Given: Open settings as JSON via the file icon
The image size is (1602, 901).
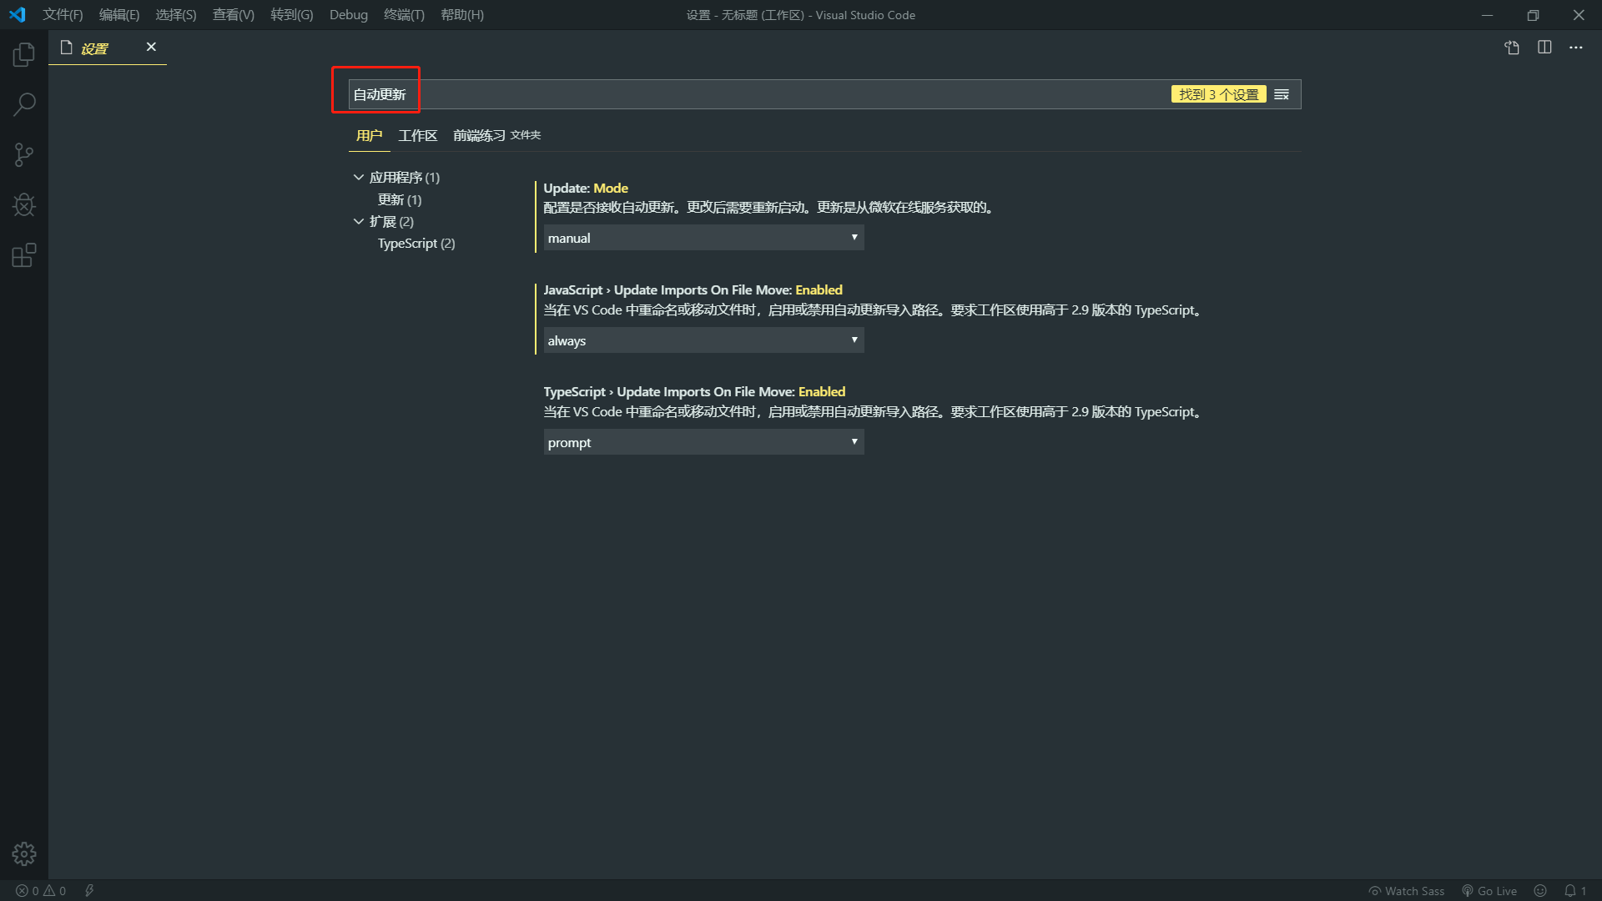Looking at the screenshot, I should [x=1512, y=48].
